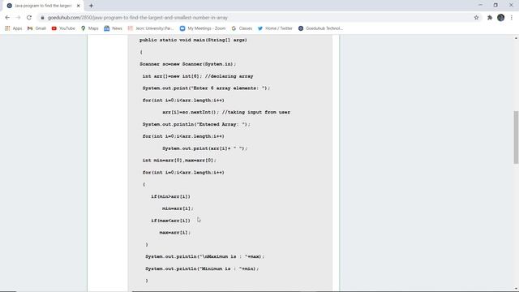Open the Apps bookmark

[14, 28]
